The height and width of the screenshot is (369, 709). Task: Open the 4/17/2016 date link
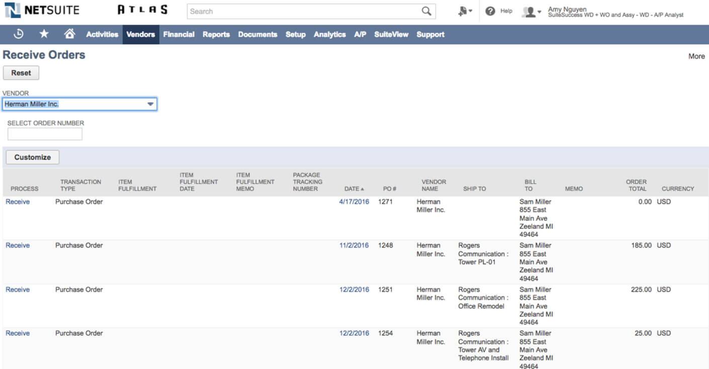[354, 201]
